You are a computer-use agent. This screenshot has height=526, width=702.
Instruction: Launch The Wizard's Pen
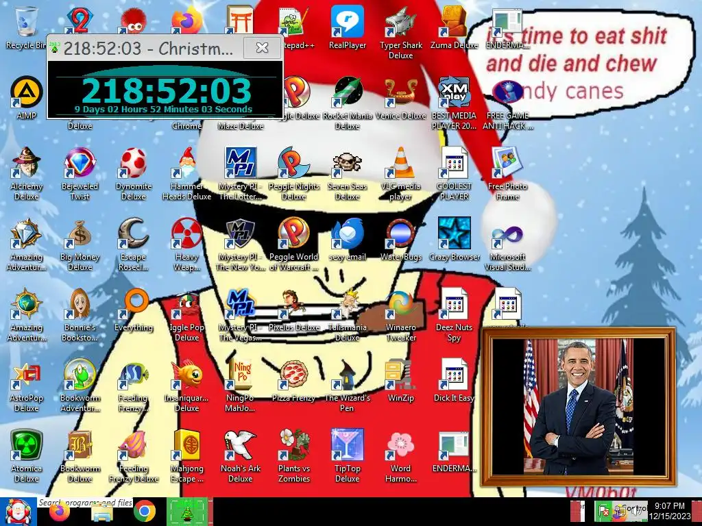pos(348,386)
